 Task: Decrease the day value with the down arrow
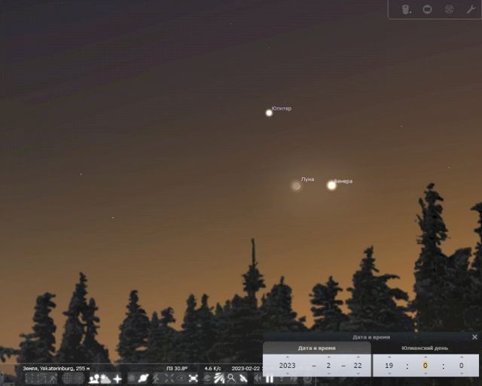(357, 373)
